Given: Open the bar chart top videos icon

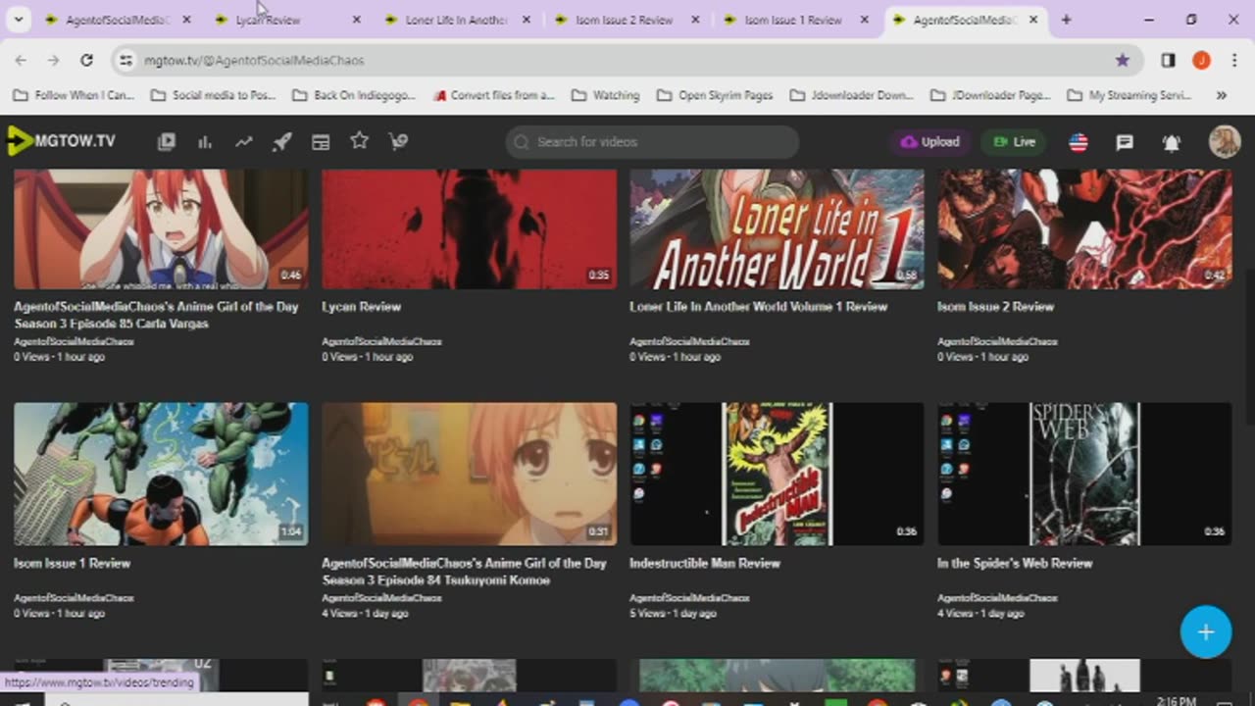Looking at the screenshot, I should [205, 142].
